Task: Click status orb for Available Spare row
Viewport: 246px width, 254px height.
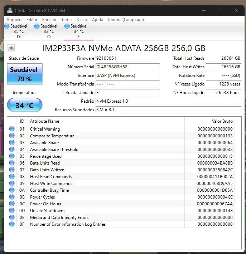Action: click(12, 142)
